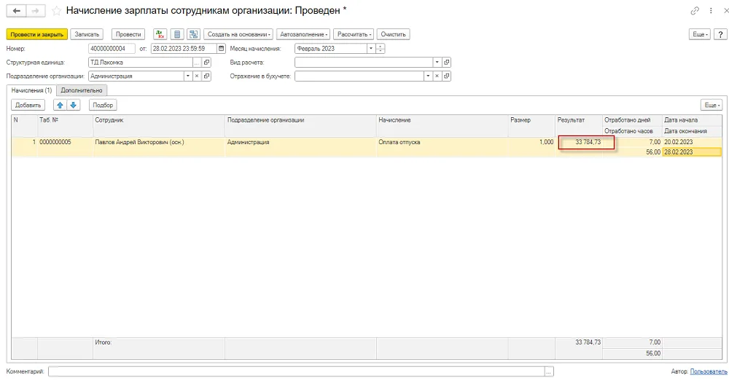
Task: Click Провести и закрыть button
Action: point(36,34)
